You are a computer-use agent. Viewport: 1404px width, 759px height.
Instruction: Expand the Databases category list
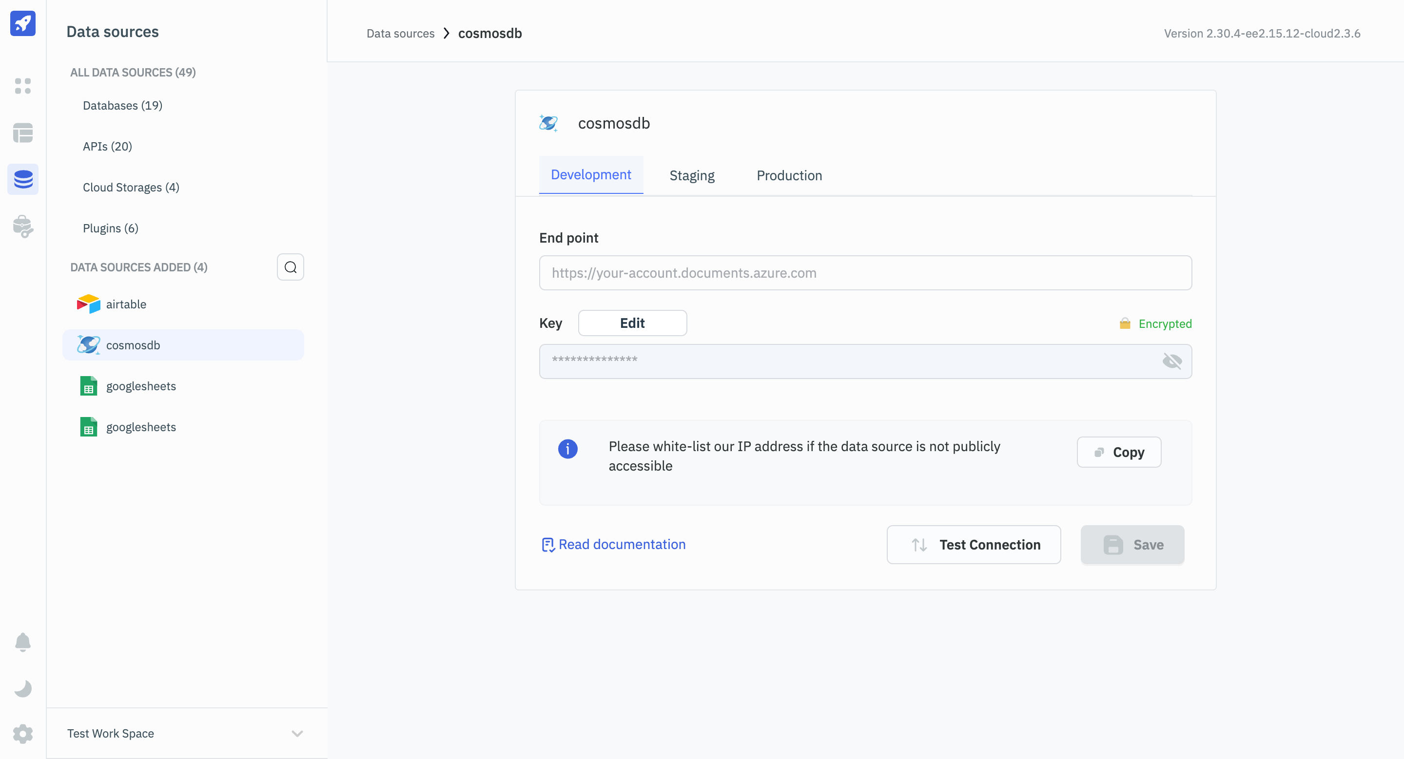(x=122, y=105)
